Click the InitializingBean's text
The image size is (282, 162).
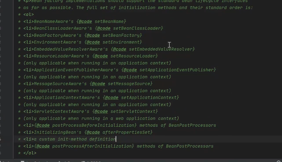point(58,132)
